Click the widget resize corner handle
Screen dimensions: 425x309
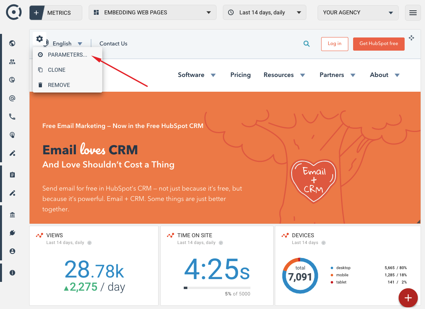pos(419,221)
